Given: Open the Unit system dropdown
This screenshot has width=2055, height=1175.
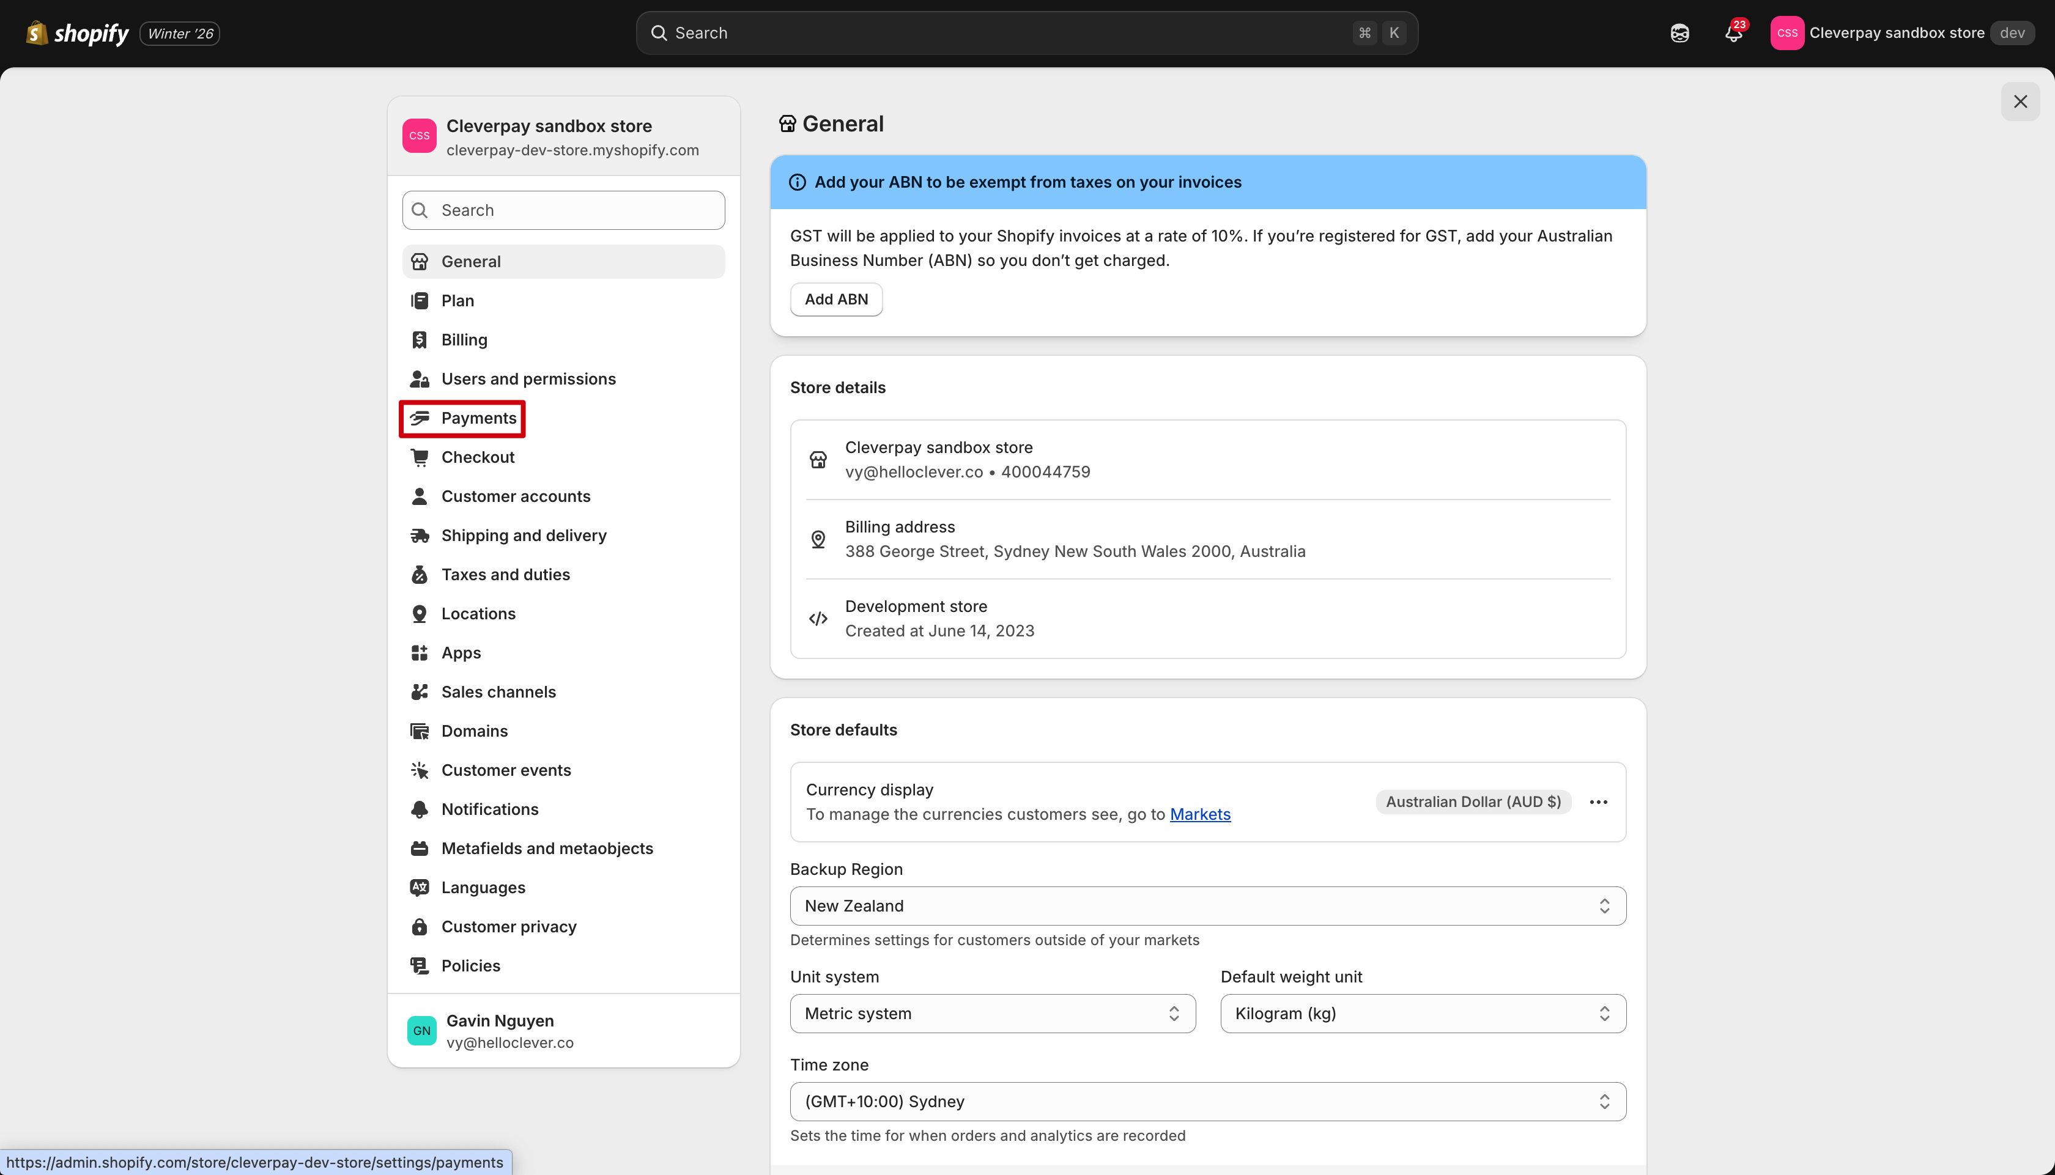Looking at the screenshot, I should [x=992, y=1013].
